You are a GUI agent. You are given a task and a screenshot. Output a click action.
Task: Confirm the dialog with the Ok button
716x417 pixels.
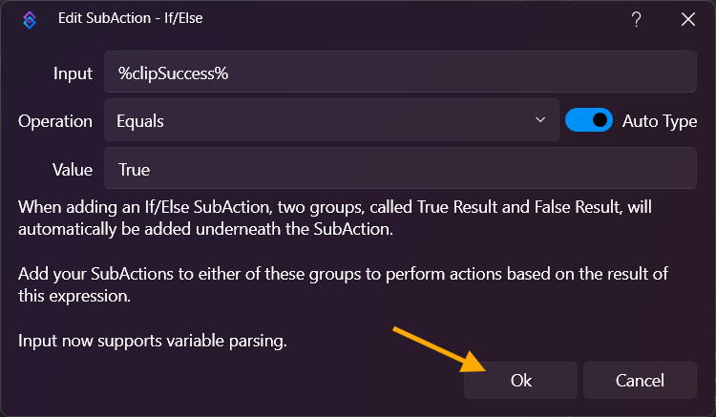[x=520, y=380]
